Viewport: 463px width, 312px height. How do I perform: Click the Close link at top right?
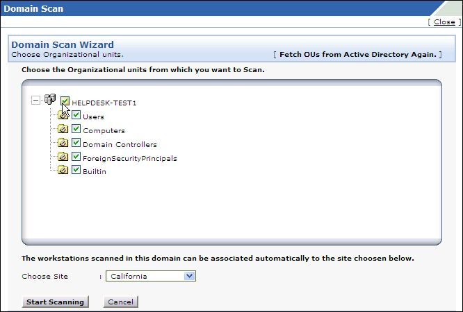coord(444,22)
